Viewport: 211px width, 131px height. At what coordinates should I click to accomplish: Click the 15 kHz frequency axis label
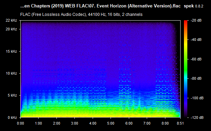(11, 51)
